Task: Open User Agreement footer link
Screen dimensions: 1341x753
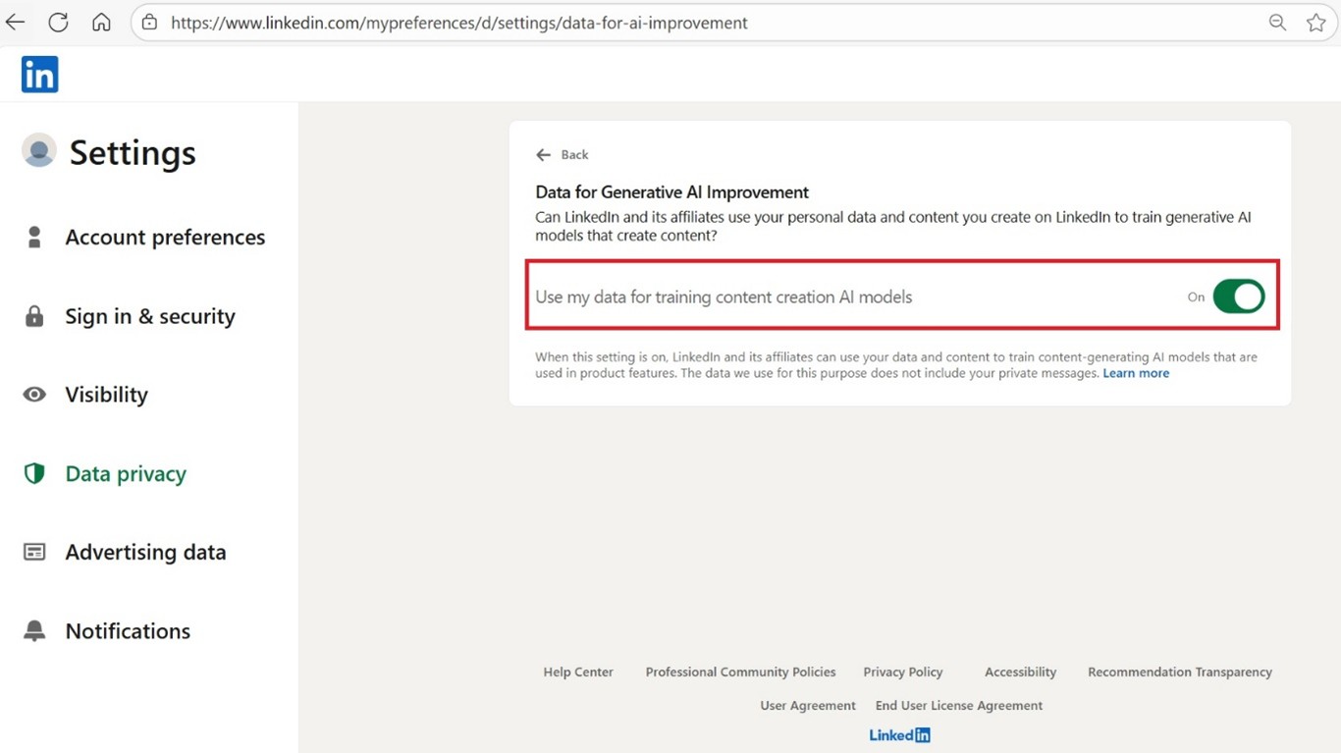Action: (807, 706)
